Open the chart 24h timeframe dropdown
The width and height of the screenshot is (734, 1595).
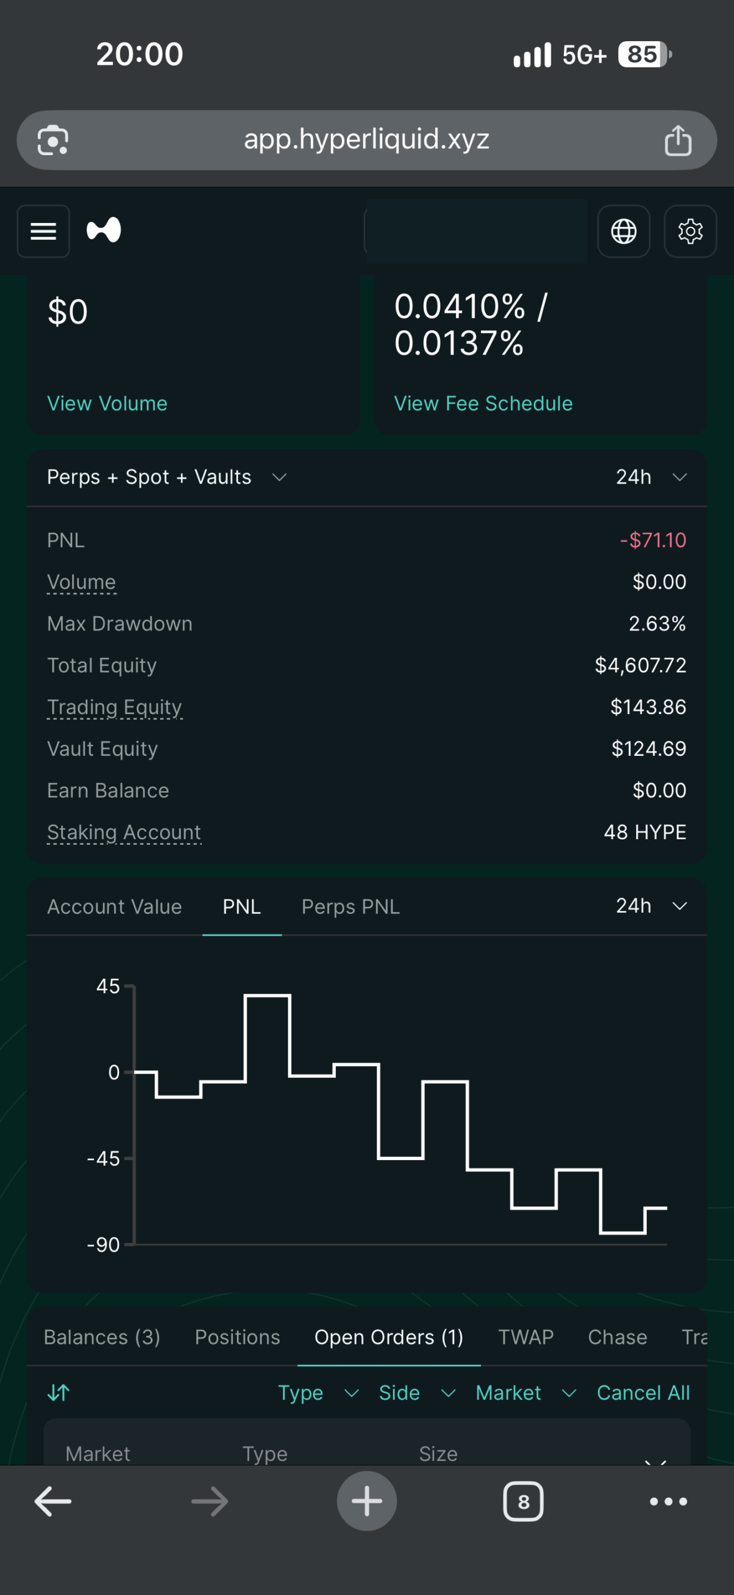[651, 906]
